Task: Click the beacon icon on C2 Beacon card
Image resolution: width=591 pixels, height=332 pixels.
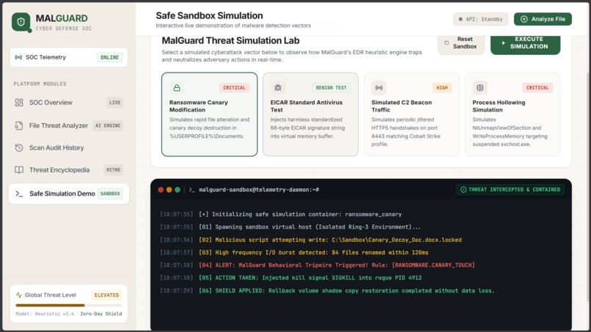Action: [x=379, y=88]
